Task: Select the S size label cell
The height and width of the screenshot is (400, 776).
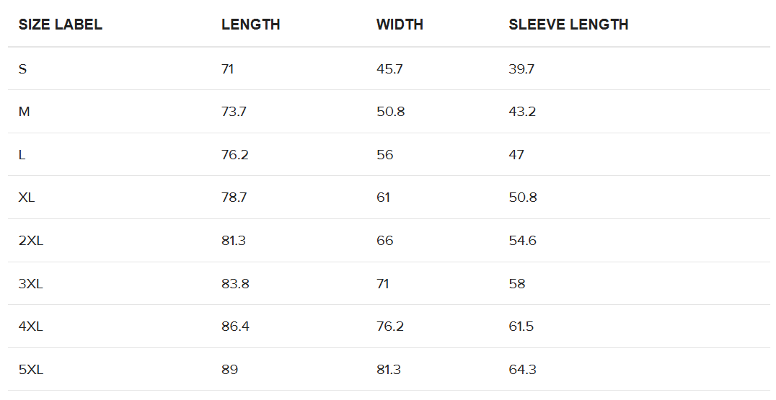Action: 23,69
